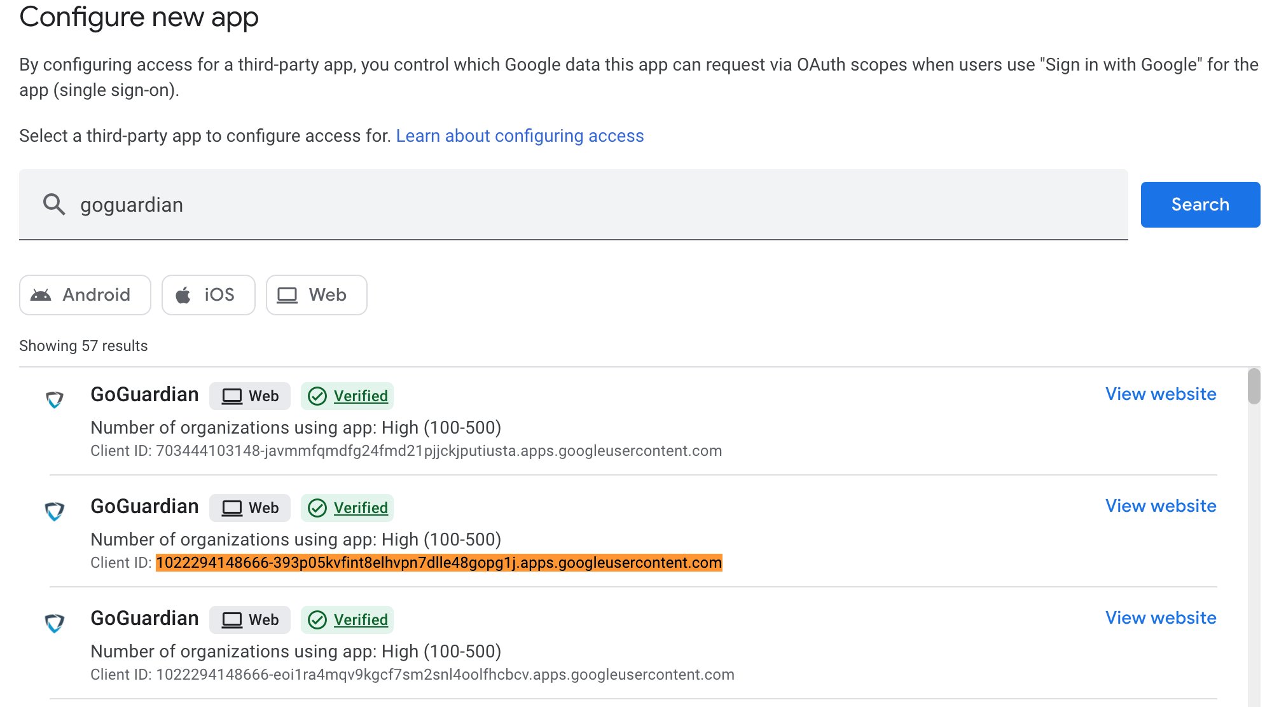1286x707 pixels.
Task: Click Web badge of highlighted client ID result
Action: (x=250, y=508)
